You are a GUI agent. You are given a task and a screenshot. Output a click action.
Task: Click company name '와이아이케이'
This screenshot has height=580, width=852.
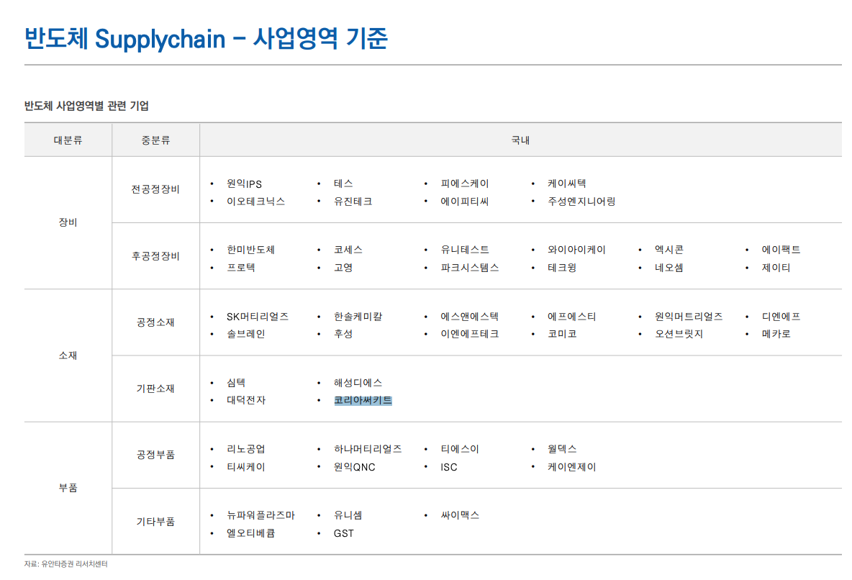[x=576, y=250]
